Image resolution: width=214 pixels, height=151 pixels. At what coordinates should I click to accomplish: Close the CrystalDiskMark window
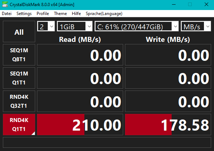click(x=206, y=5)
